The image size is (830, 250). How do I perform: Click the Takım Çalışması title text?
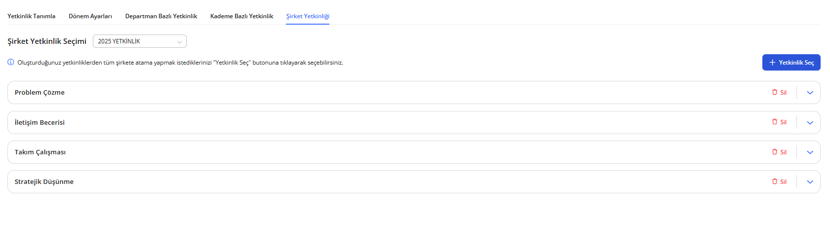40,152
